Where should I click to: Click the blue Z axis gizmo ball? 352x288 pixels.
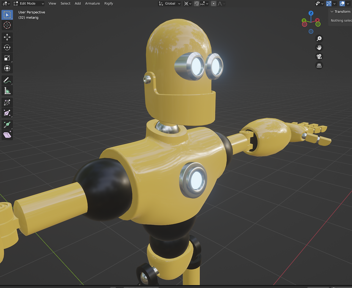pyautogui.click(x=311, y=13)
